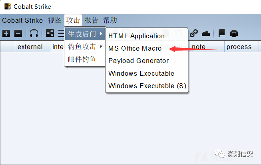This screenshot has height=165, width=261.
Task: Open the Help book icon
Action: click(221, 33)
